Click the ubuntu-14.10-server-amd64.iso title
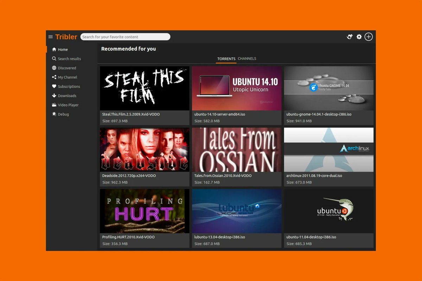This screenshot has height=281, width=422. pos(219,114)
